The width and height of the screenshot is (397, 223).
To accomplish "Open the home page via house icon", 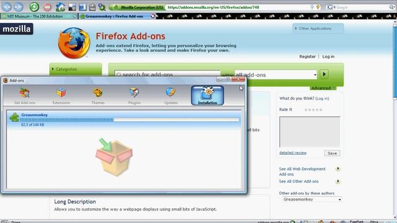I will point(60,7).
